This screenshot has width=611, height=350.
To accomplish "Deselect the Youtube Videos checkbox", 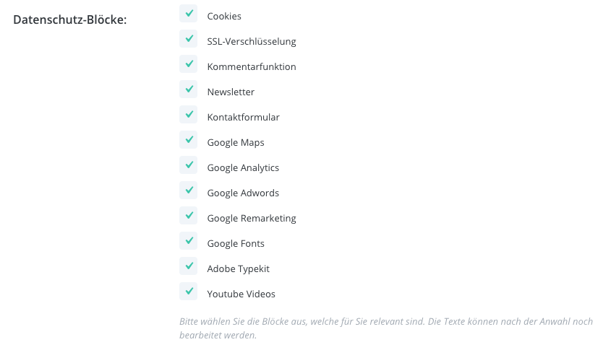I will coord(189,292).
